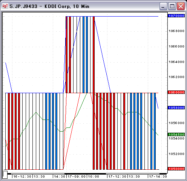The image size is (187, 181).
Task: Click the 1064000 price scale label
Action: point(176,62)
